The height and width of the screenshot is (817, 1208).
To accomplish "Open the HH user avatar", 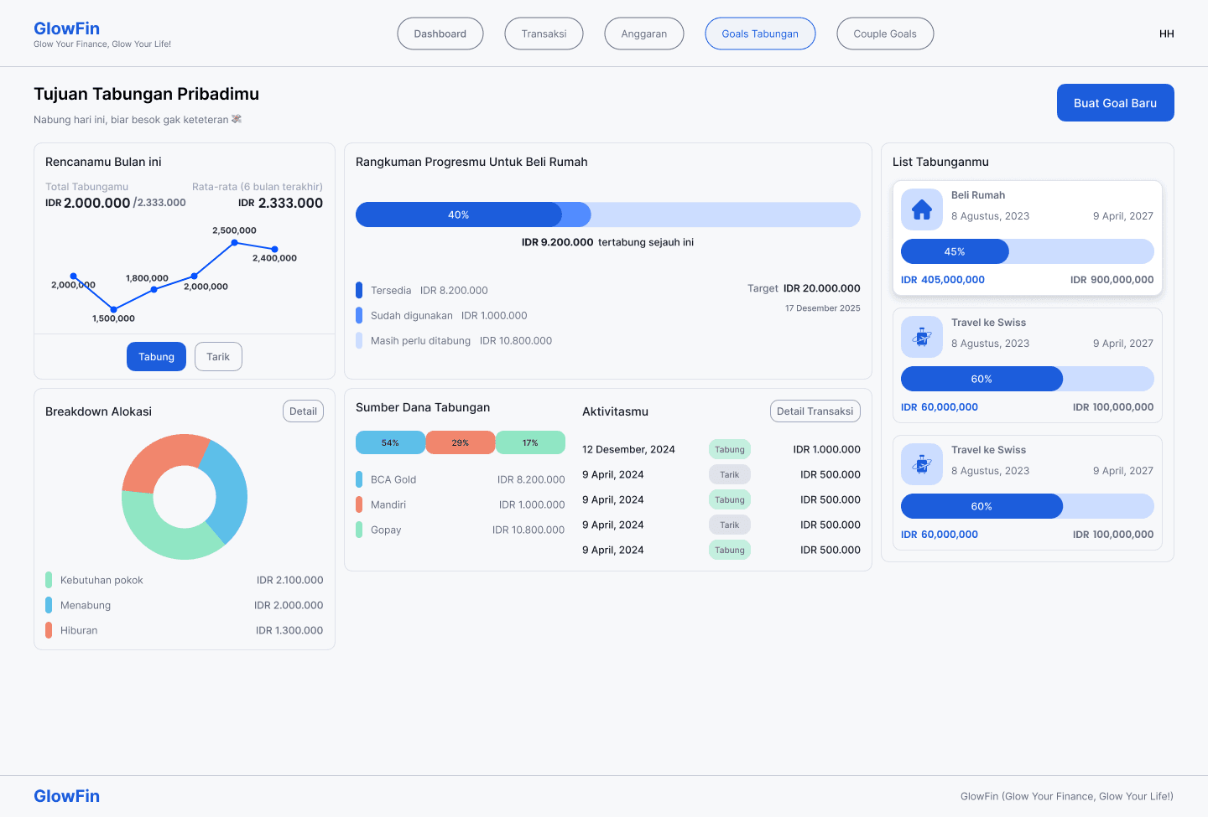I will 1166,34.
